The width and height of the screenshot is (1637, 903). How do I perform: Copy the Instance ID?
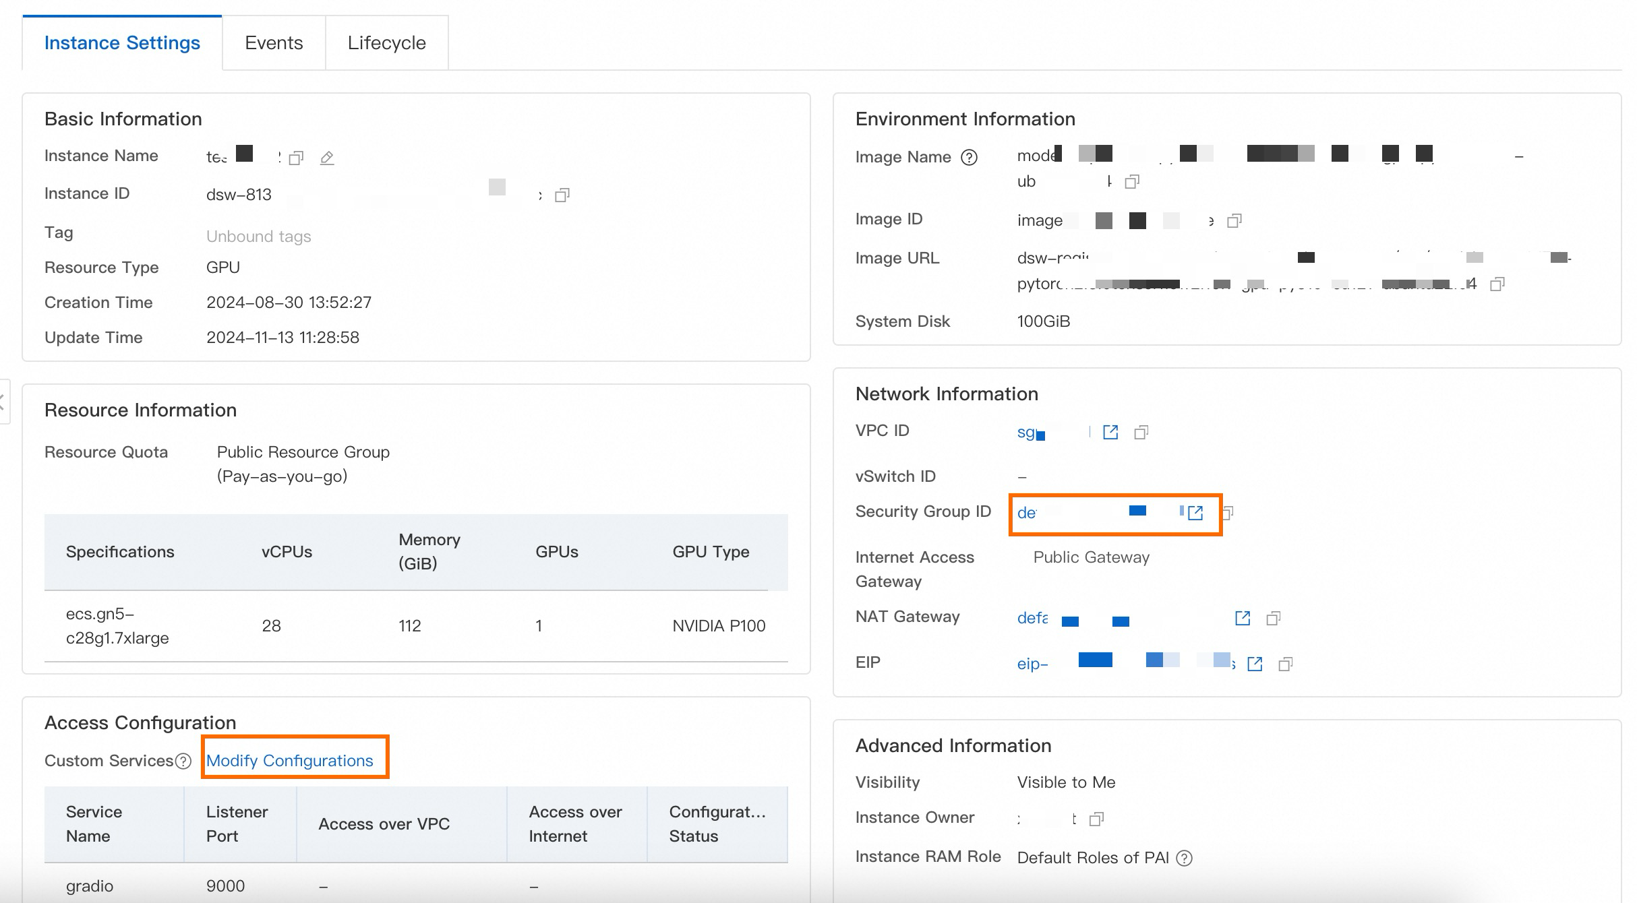point(562,195)
